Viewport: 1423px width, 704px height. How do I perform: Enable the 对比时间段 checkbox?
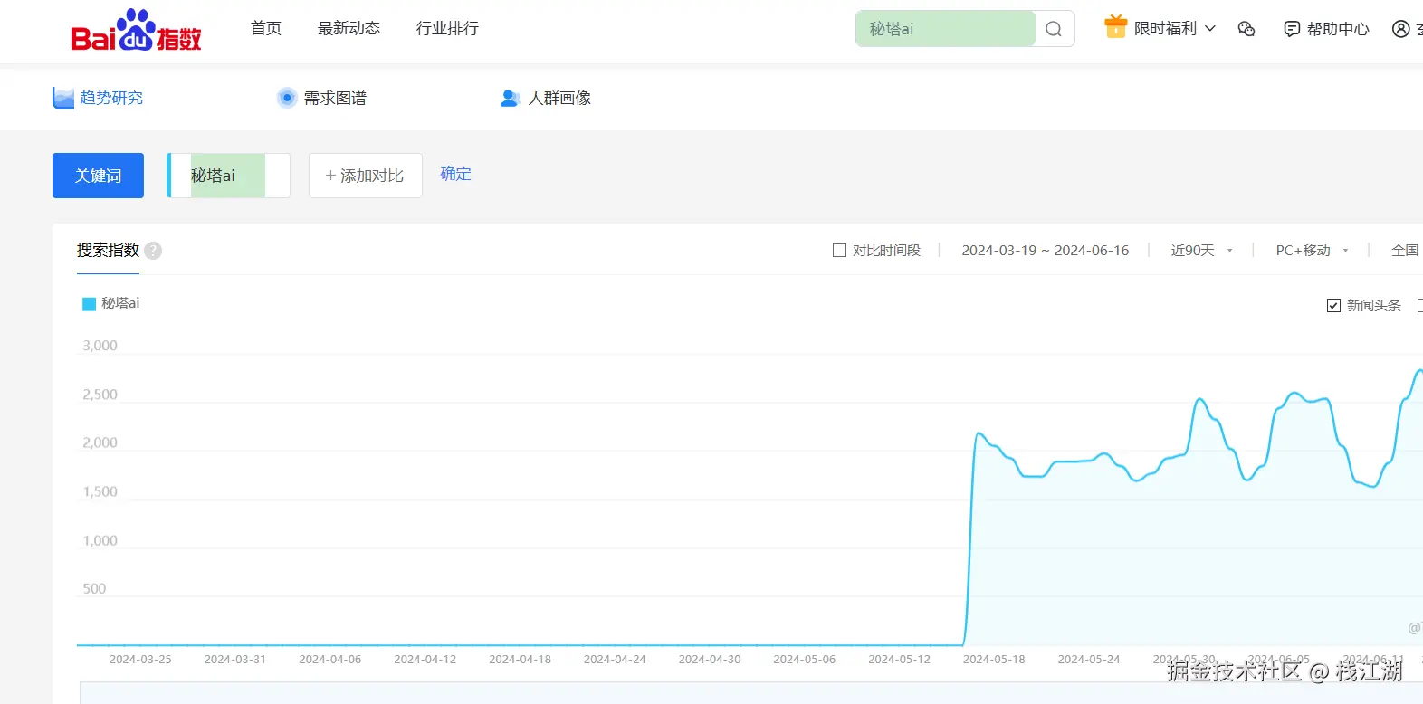(x=839, y=250)
